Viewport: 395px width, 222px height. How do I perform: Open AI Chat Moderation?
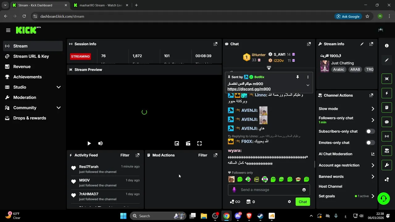tap(346, 154)
